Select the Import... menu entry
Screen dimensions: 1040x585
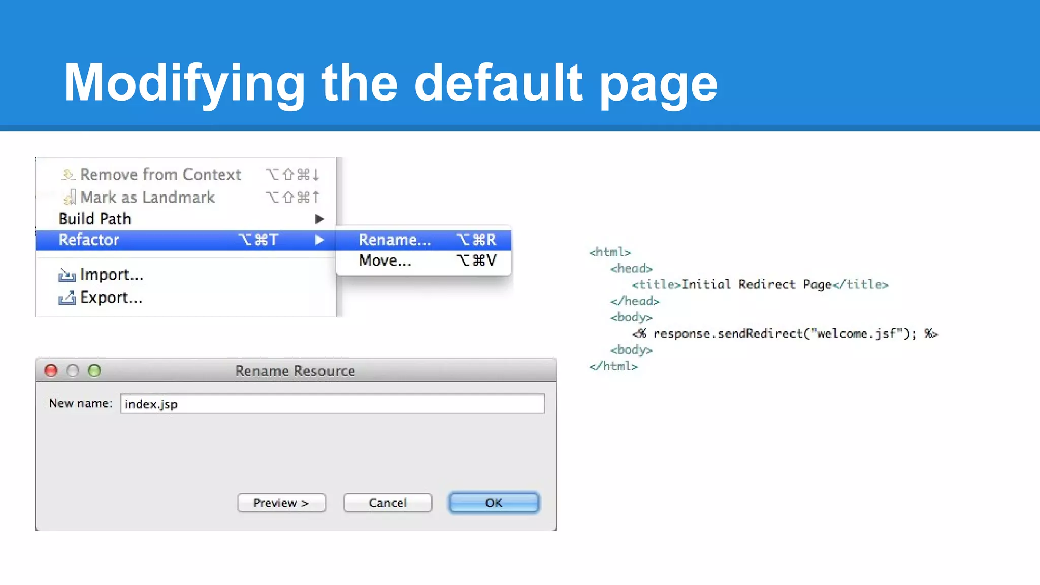click(x=186, y=275)
